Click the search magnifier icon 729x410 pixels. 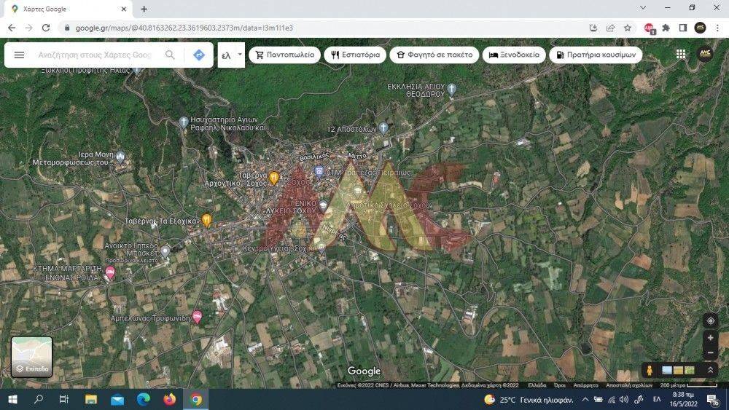click(x=170, y=55)
